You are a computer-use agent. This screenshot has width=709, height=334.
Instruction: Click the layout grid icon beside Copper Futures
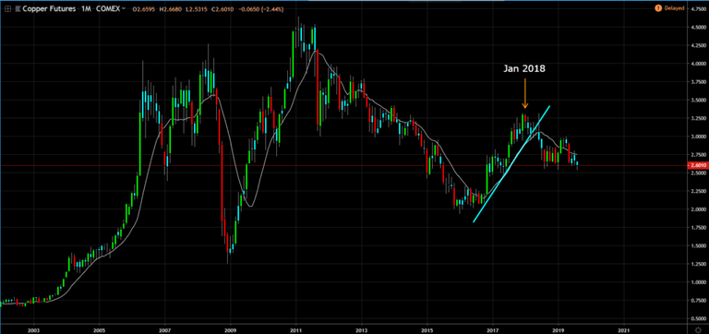click(x=7, y=8)
